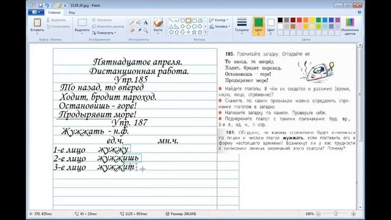Choose the Rounded rectangle shape
The height and width of the screenshot is (220, 391).
tap(194, 21)
